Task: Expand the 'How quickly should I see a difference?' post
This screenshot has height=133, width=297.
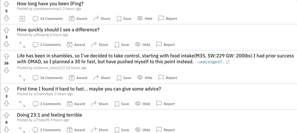Action: pyautogui.click(x=22, y=45)
